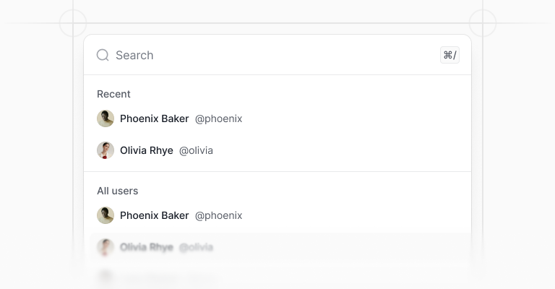This screenshot has height=289, width=555.
Task: Click the @olivia handle under Recent
Action: (196, 150)
